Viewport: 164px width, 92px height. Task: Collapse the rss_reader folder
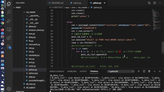click(30, 12)
